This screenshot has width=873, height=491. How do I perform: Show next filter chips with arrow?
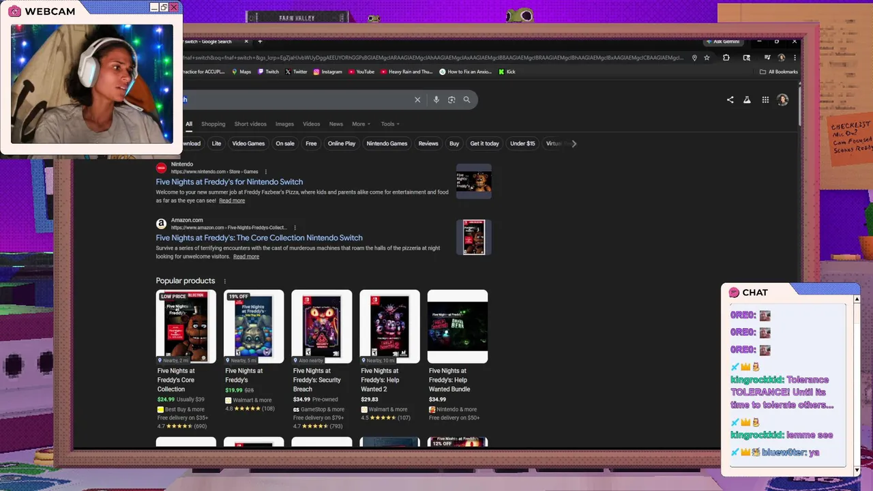tap(574, 143)
